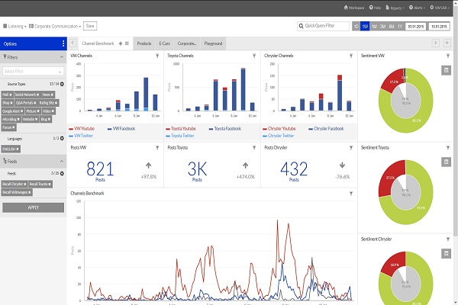The width and height of the screenshot is (458, 305).
Task: Click the list icon on Channel Benchmark tab
Action: tap(127, 43)
